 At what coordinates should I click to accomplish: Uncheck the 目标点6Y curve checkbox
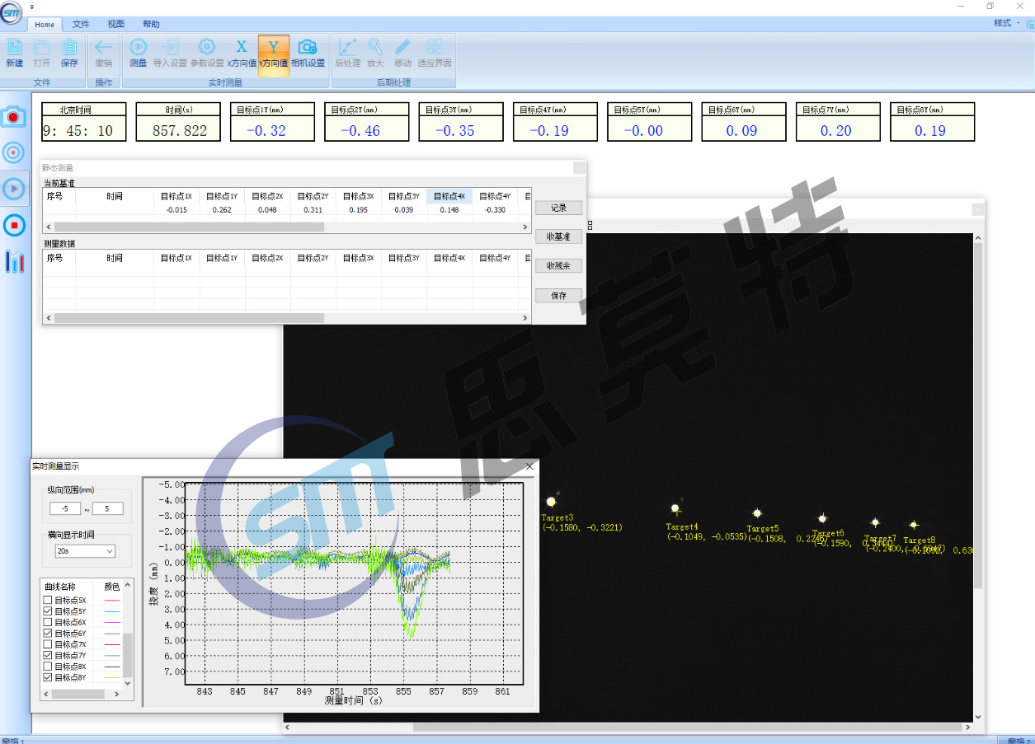tap(48, 634)
